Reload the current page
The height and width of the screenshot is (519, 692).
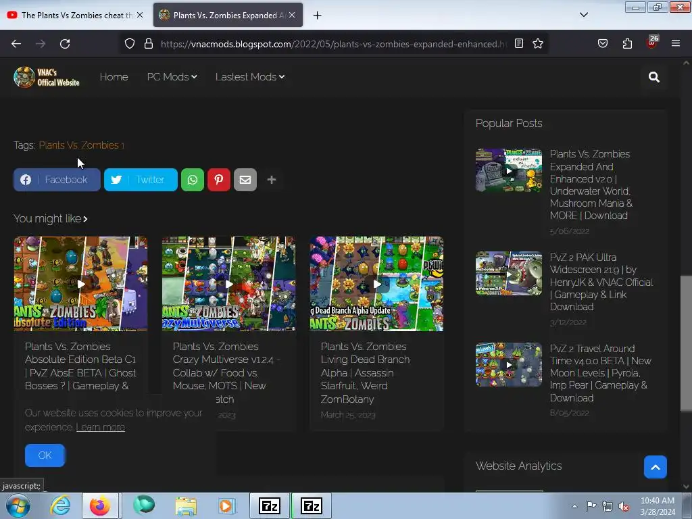(x=65, y=44)
